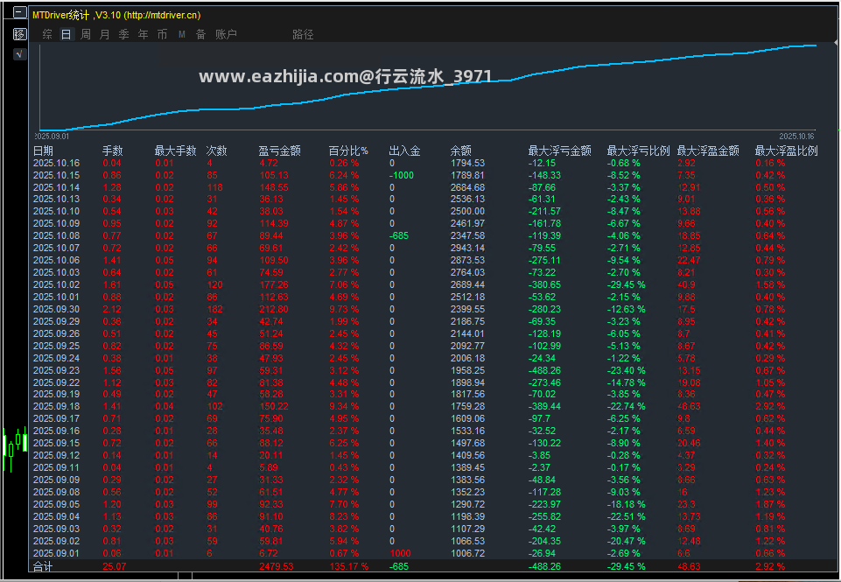
Task: Click the 2025.10.08 withdrawal value -685
Action: [x=399, y=235]
